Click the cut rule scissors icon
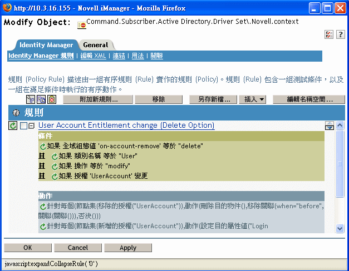This screenshot has width=349, height=271. 31,99
